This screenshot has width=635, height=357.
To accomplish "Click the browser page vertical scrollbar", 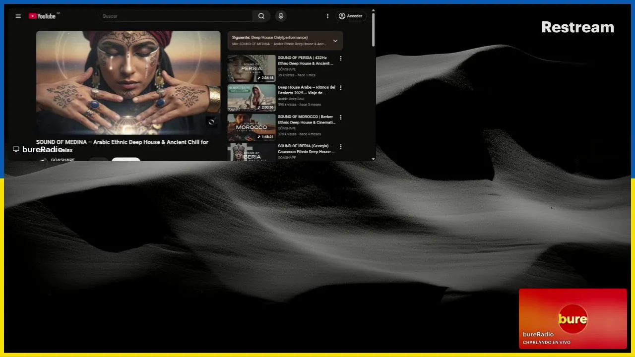I will point(373,30).
